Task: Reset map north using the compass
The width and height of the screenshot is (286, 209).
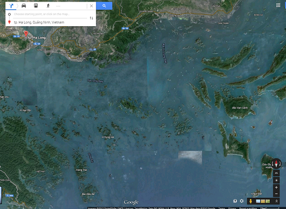Action: pos(276,163)
